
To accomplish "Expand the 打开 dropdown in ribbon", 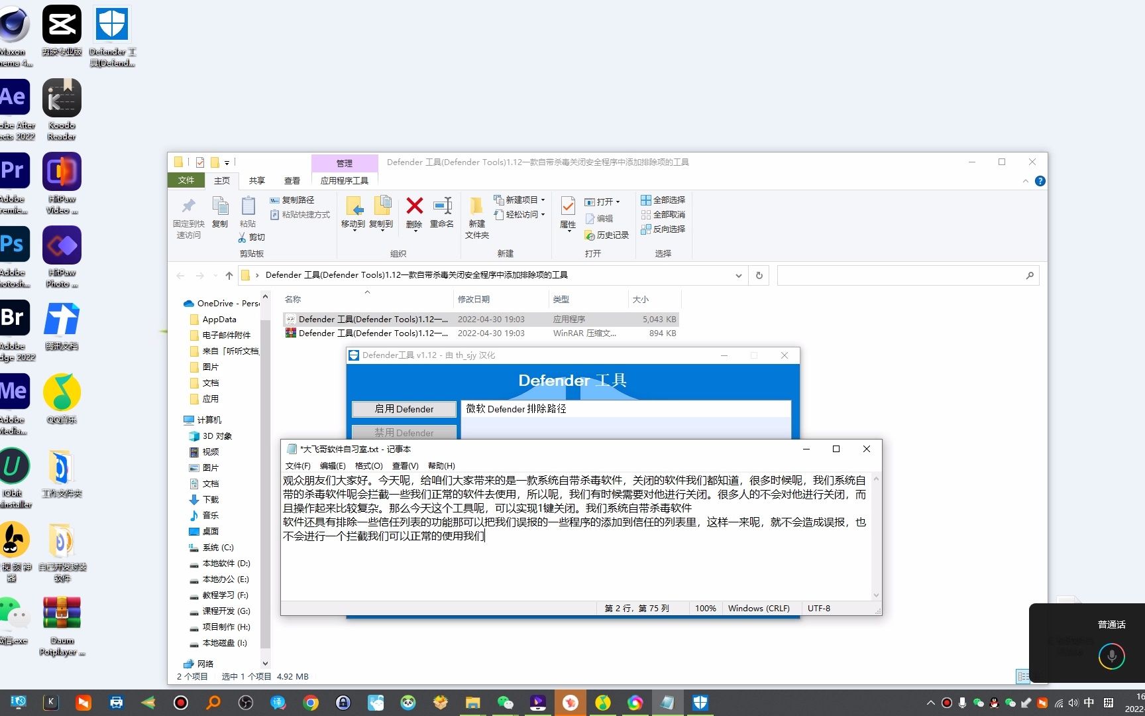I will coord(618,202).
